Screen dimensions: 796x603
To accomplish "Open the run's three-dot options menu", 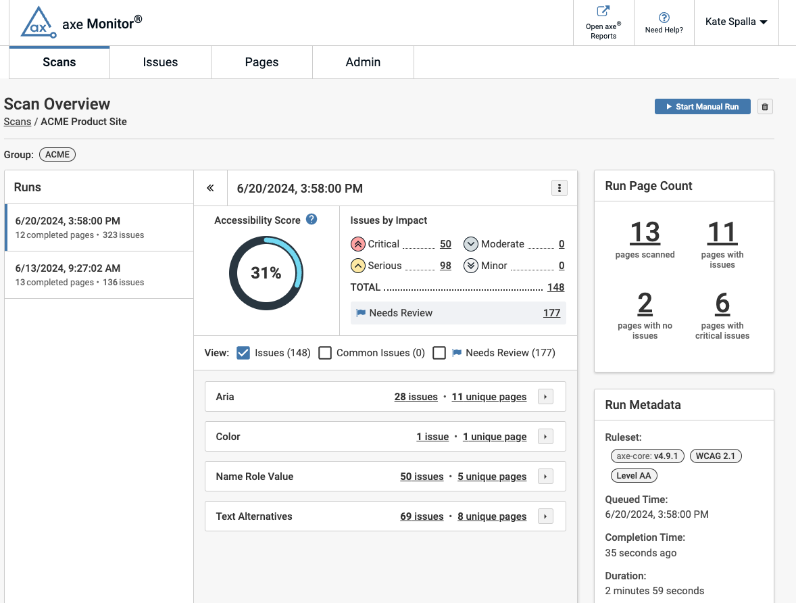I will pos(559,188).
